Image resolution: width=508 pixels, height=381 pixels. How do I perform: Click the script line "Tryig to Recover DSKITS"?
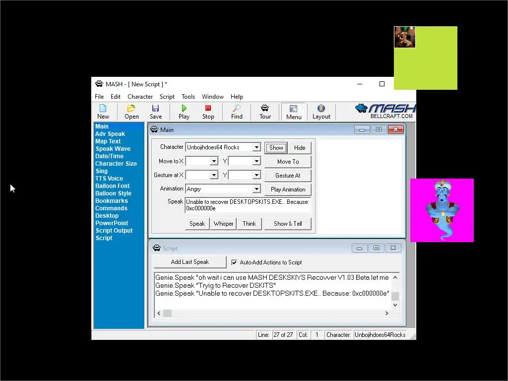tap(215, 285)
